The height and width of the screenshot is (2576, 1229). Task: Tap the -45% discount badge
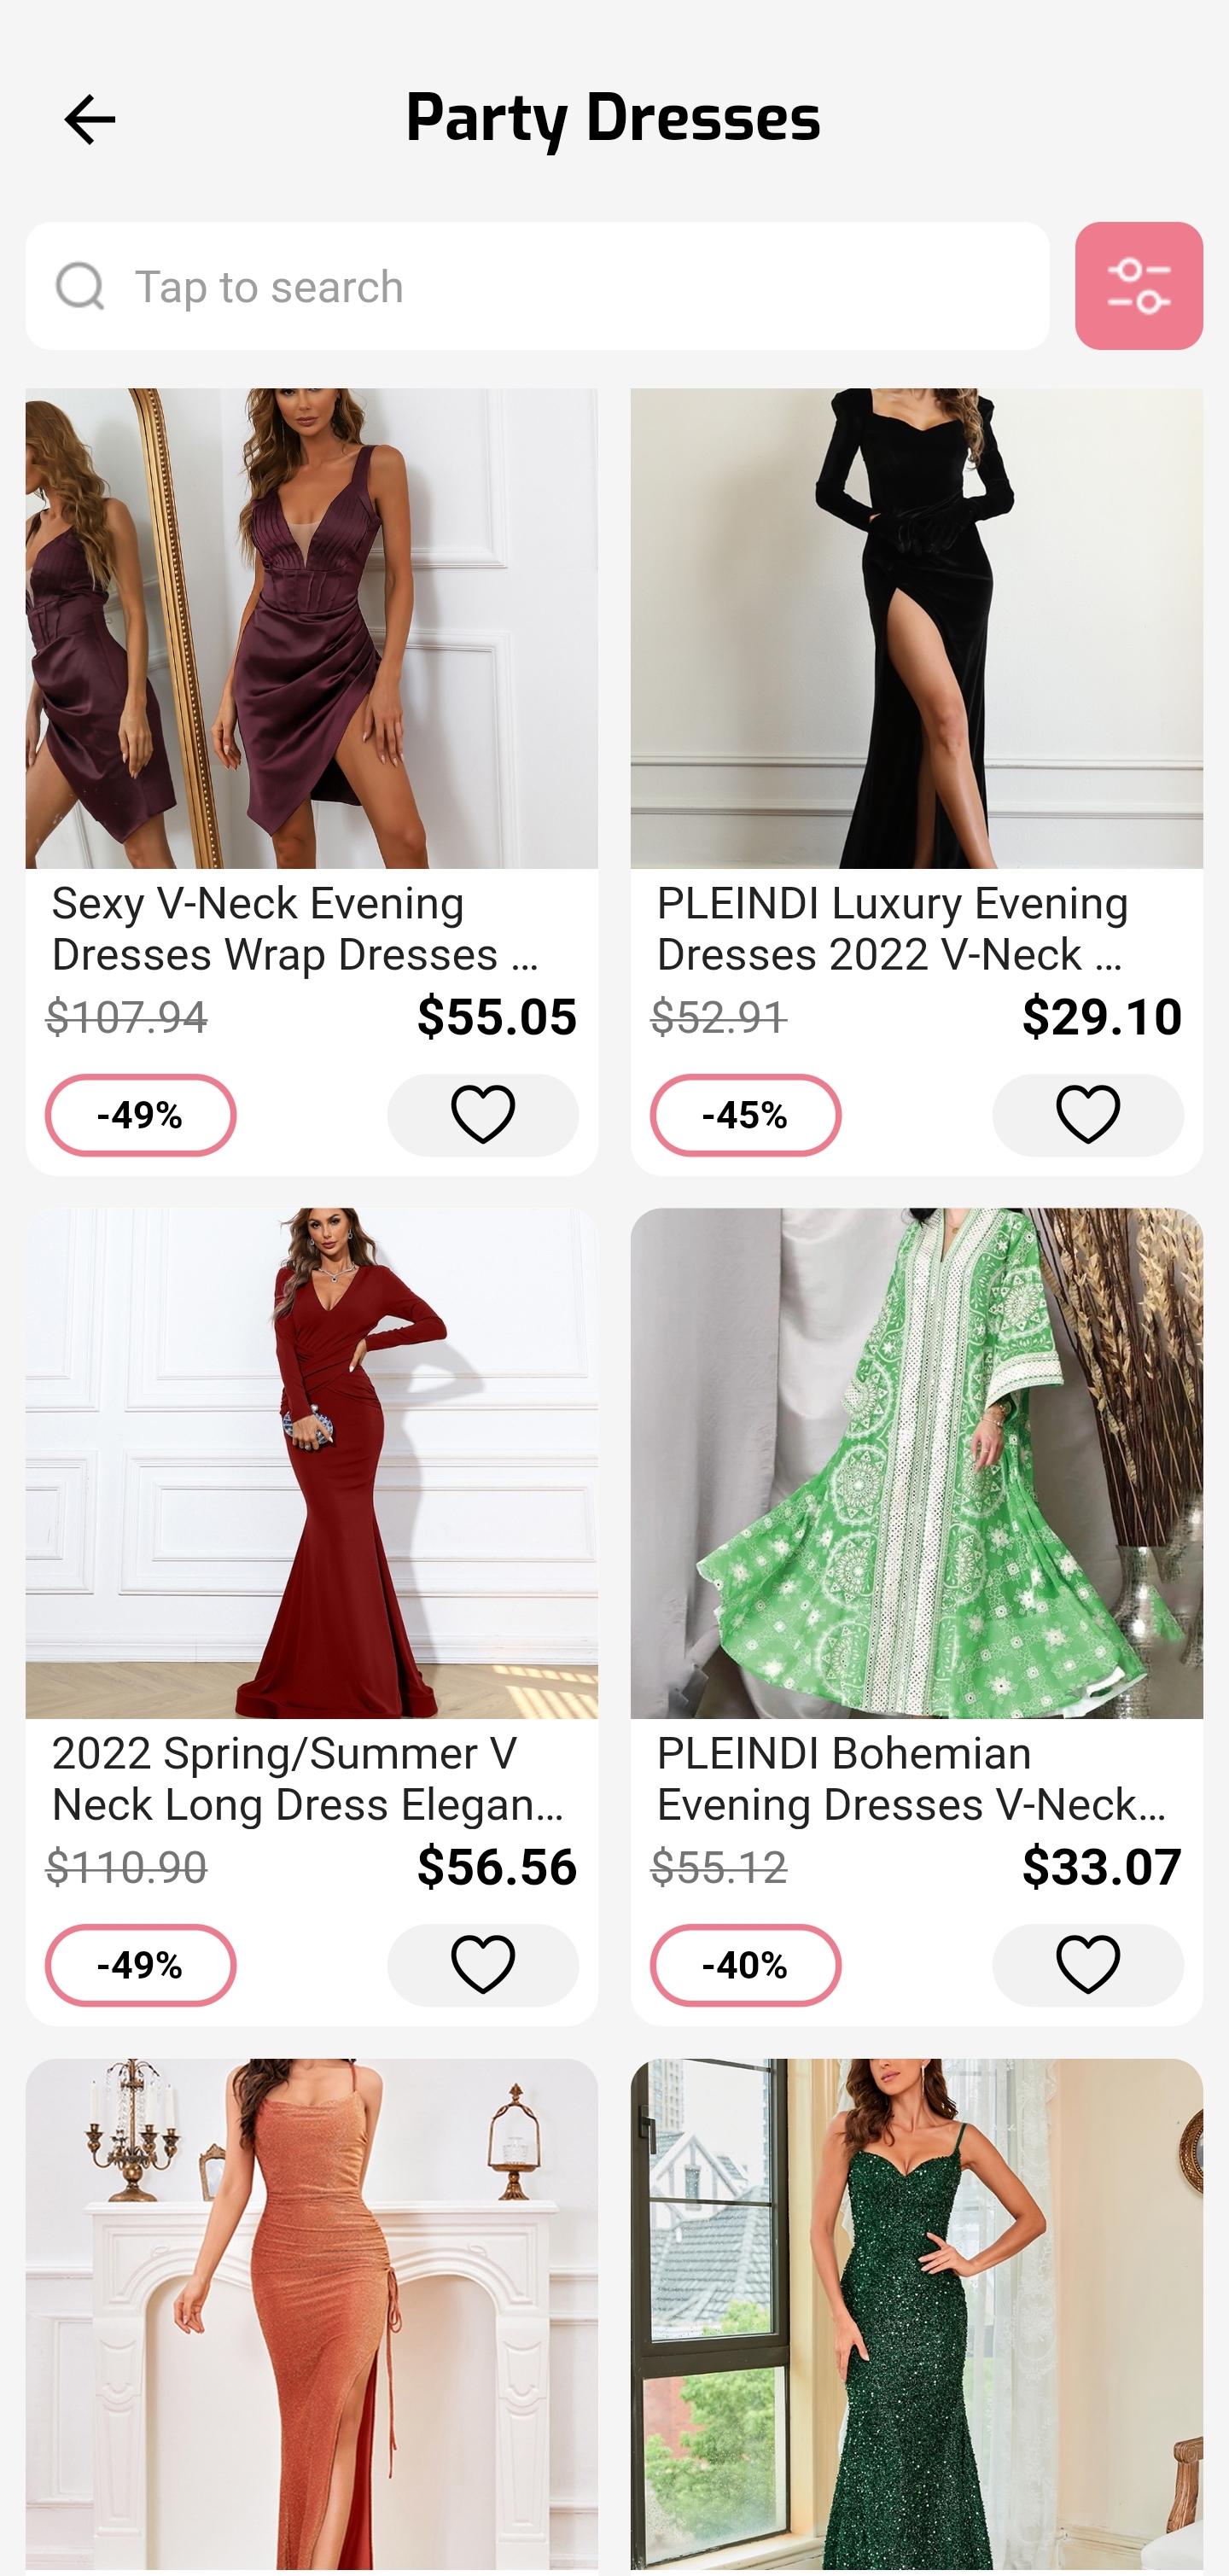[745, 1115]
